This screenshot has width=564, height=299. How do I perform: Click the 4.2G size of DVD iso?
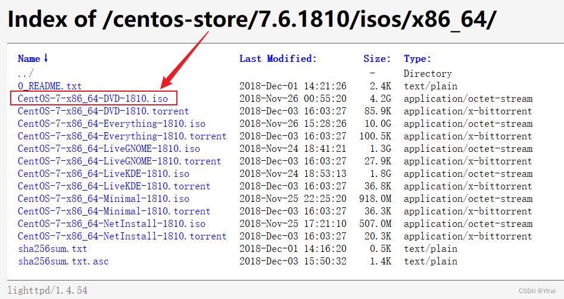pyautogui.click(x=381, y=99)
